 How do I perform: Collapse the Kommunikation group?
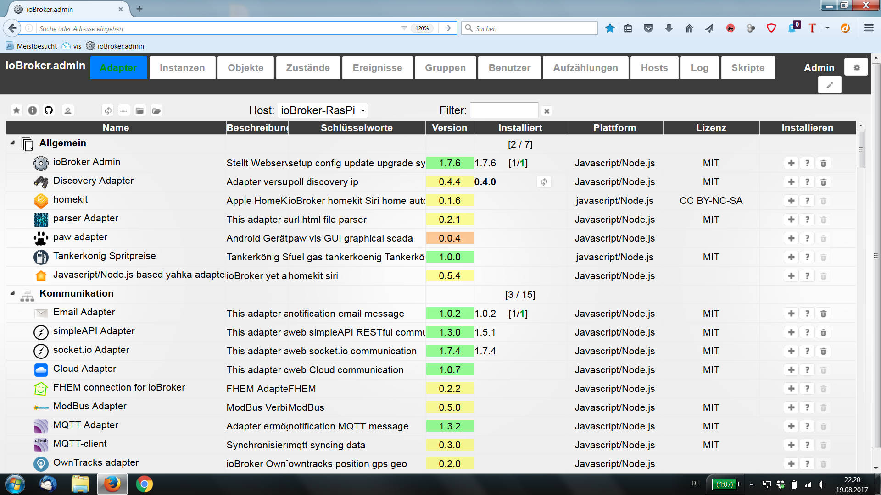point(12,293)
